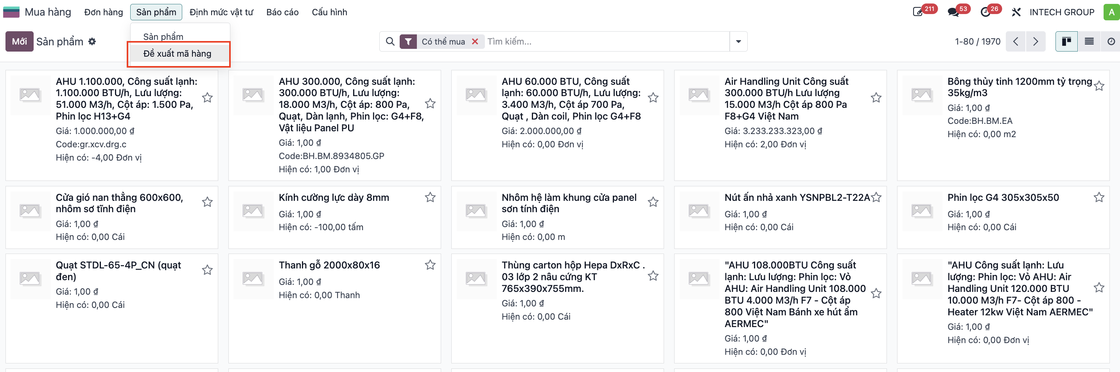Click the Mua hàng app title
Screen dimensions: 1120x372
(x=48, y=12)
